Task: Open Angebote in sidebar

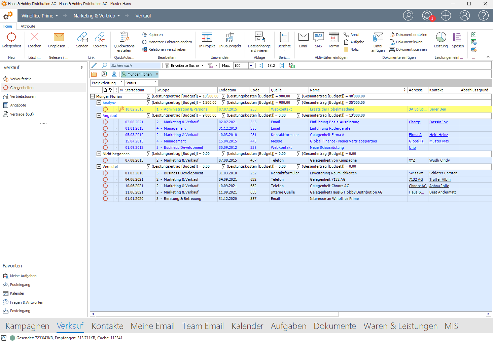Action: [x=18, y=105]
